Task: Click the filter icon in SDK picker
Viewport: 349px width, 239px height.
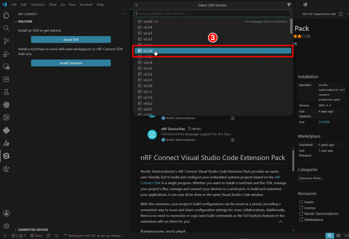Action: [x=289, y=5]
